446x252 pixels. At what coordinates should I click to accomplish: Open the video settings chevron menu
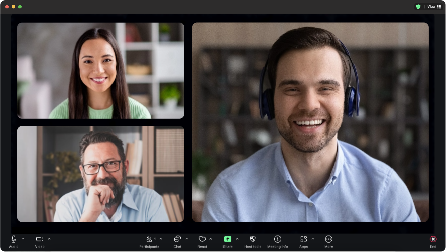pyautogui.click(x=49, y=239)
